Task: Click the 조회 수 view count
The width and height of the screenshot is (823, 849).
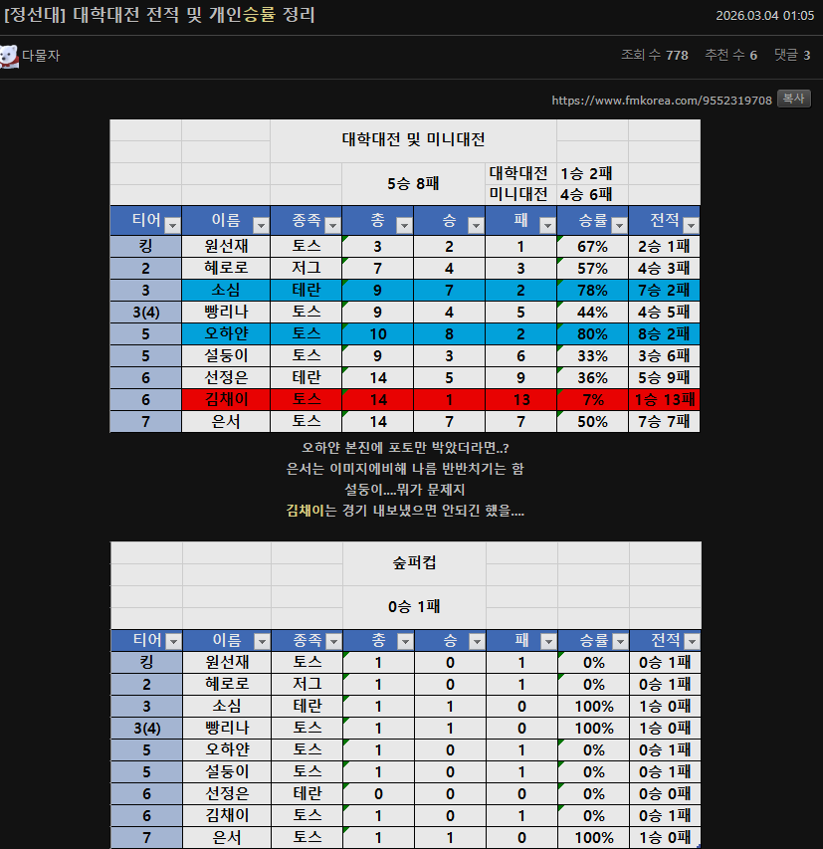Action: click(x=654, y=56)
